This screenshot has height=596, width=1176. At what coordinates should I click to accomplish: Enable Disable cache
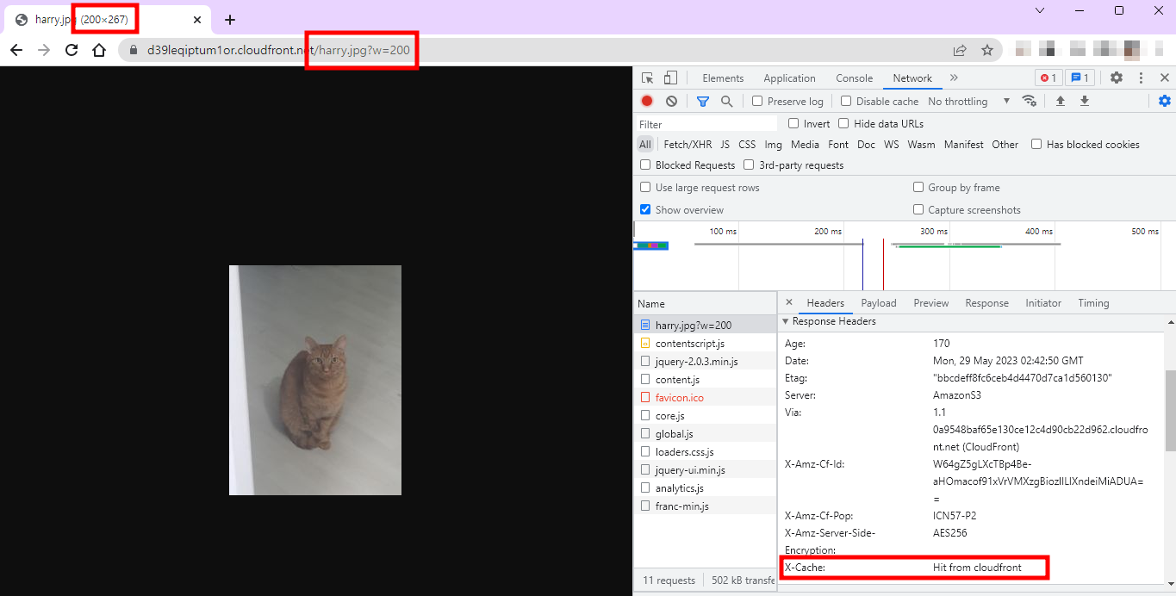click(846, 101)
